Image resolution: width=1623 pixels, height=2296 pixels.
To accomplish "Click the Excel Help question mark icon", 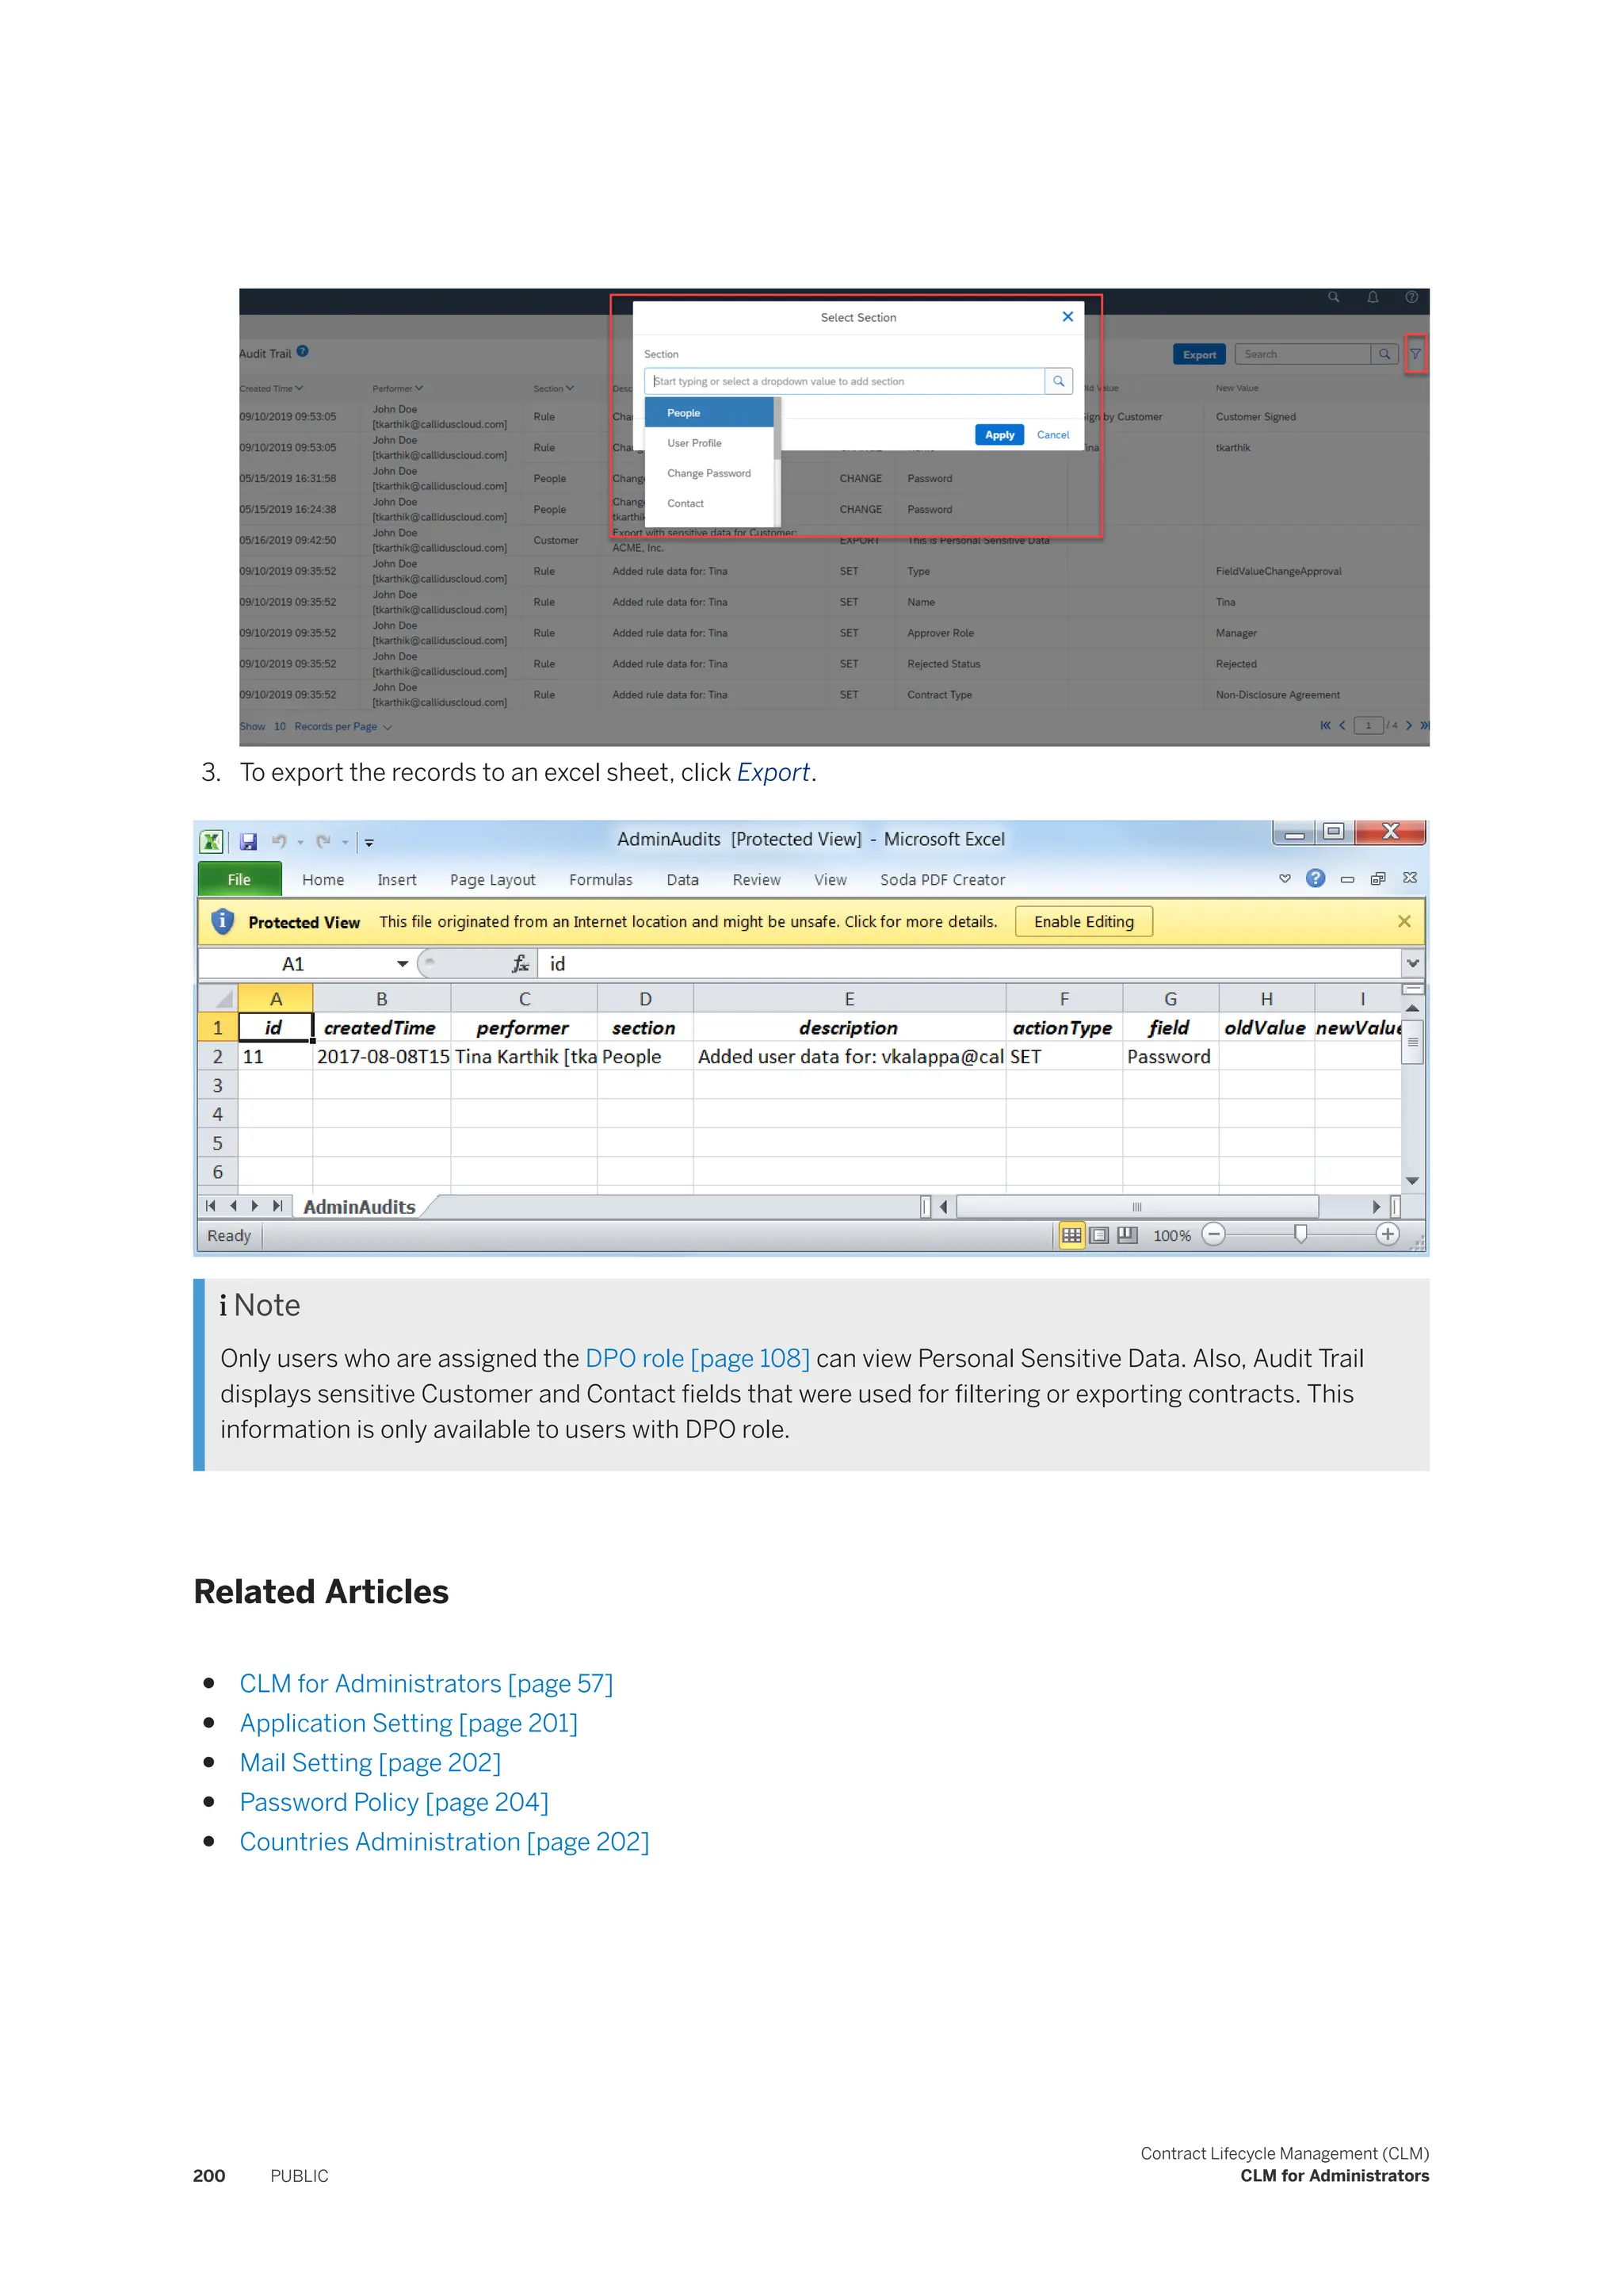I will click(x=1316, y=878).
